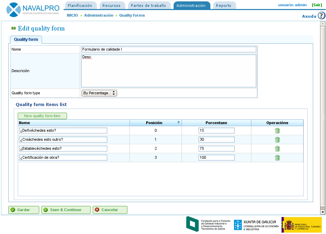Open the Partes de traballo tab
The height and width of the screenshot is (234, 326).
pos(149,6)
